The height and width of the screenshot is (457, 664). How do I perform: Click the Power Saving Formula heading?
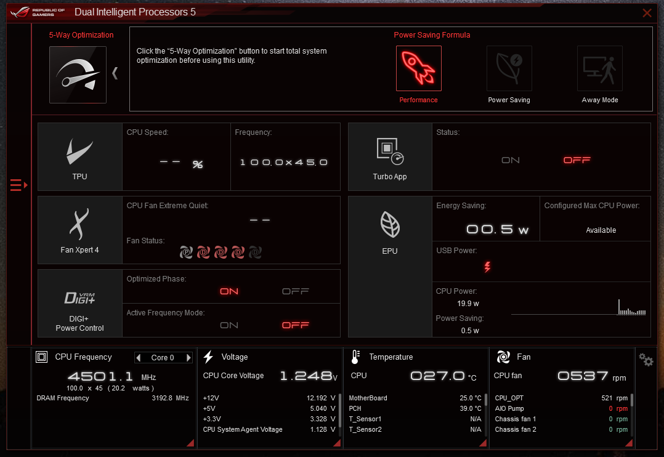(432, 35)
